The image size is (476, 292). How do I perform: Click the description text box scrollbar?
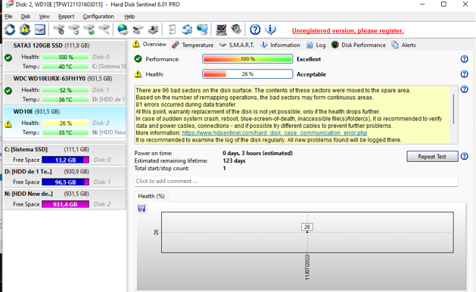(454, 109)
